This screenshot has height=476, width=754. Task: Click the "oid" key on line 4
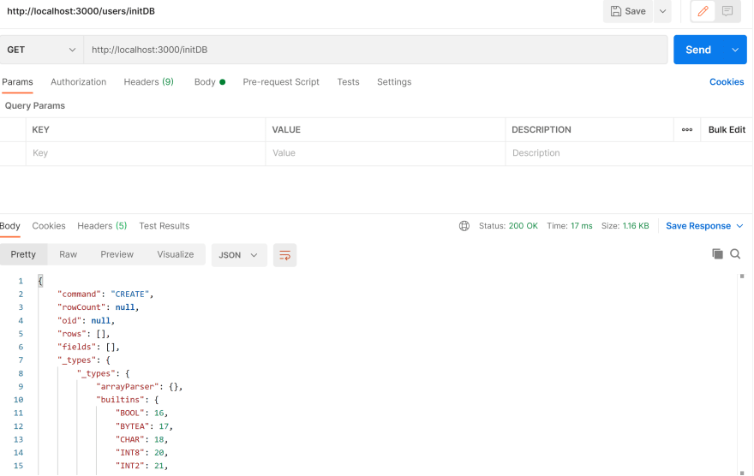69,320
